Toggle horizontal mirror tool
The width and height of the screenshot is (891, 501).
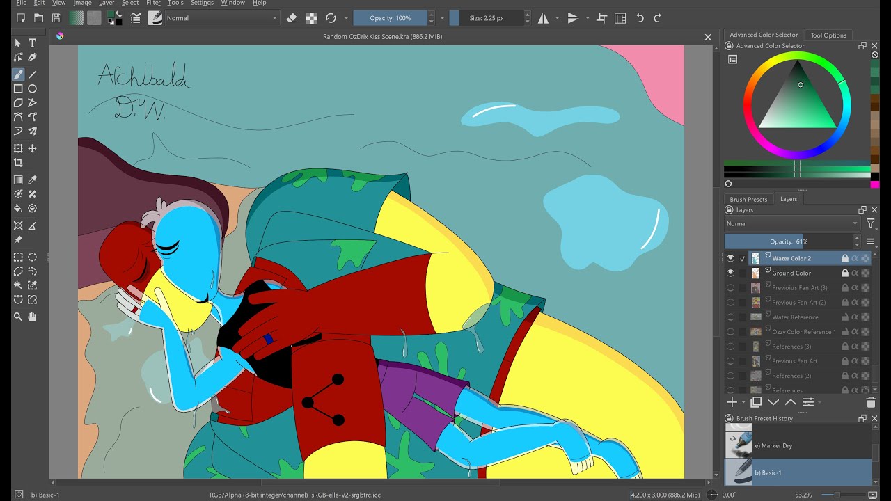pyautogui.click(x=544, y=18)
